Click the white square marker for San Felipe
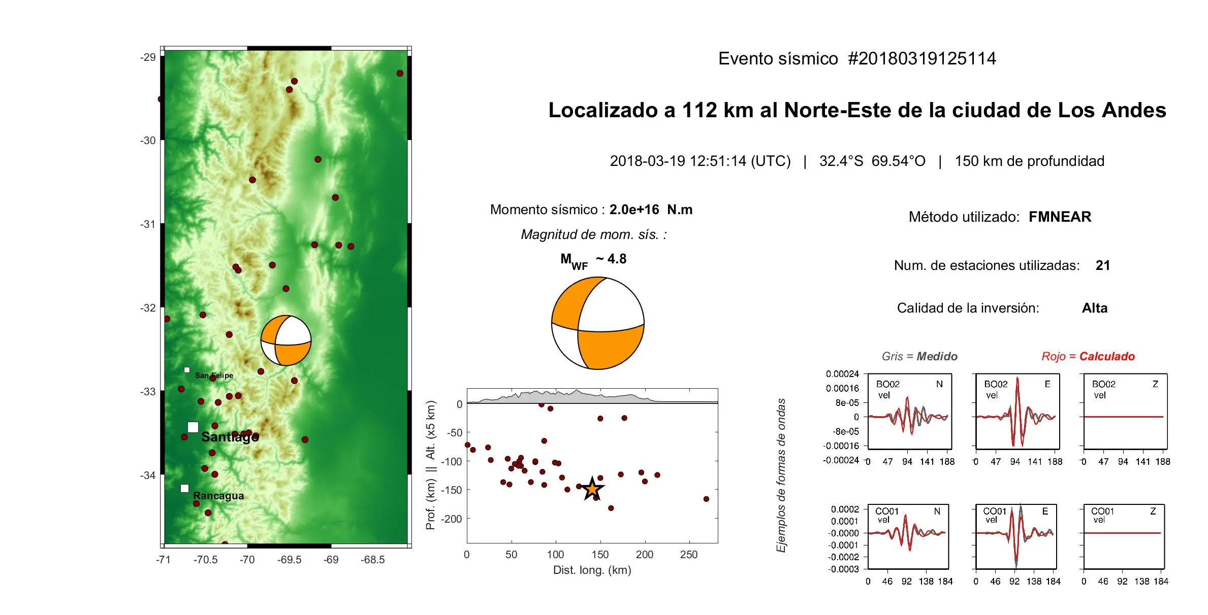The image size is (1208, 615). pyautogui.click(x=187, y=370)
